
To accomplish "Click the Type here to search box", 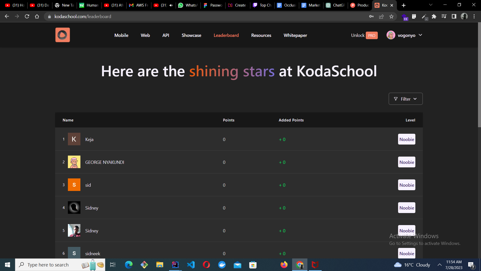I will [x=60, y=265].
